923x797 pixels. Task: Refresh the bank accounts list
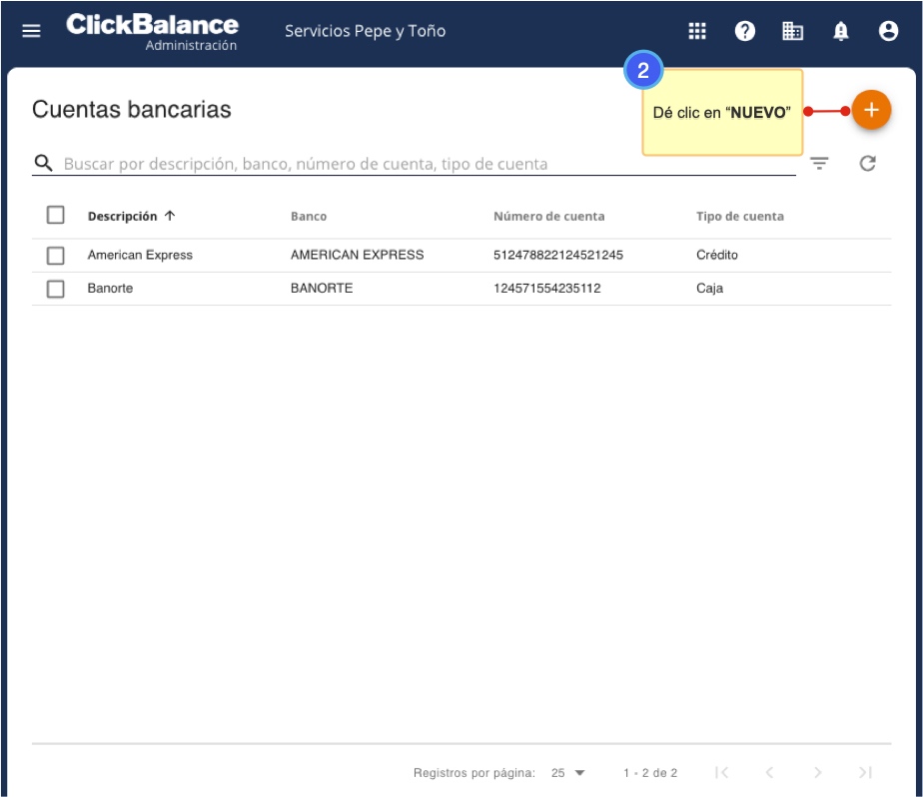pos(867,164)
